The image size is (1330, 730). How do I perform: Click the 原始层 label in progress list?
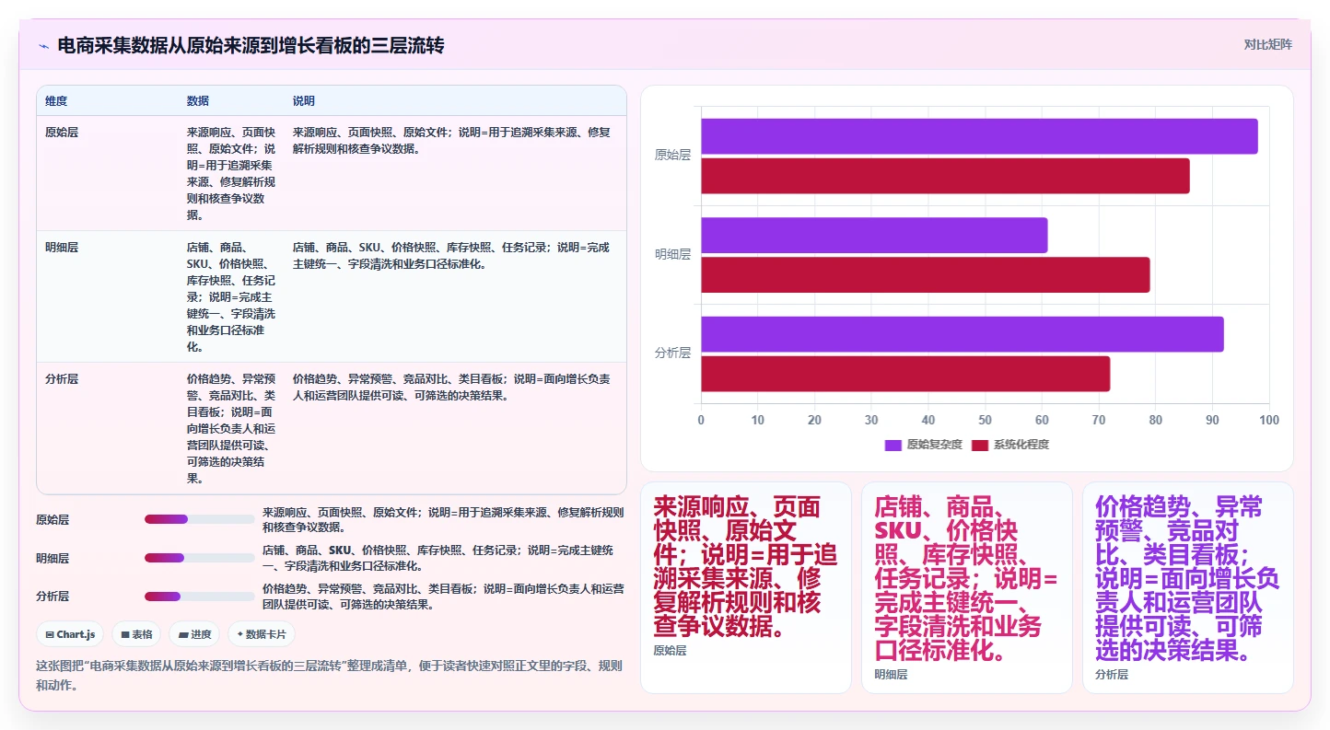pyautogui.click(x=52, y=519)
